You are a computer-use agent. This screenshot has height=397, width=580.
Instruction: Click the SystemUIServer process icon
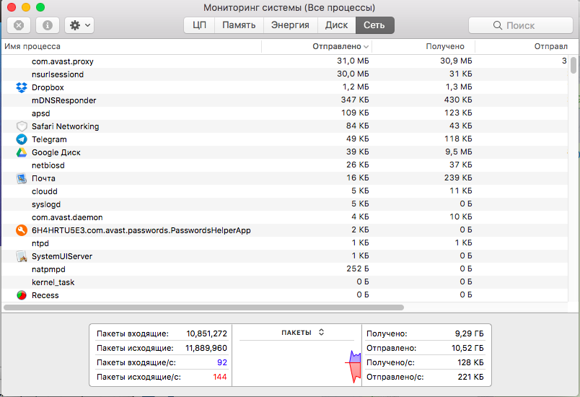(x=21, y=256)
